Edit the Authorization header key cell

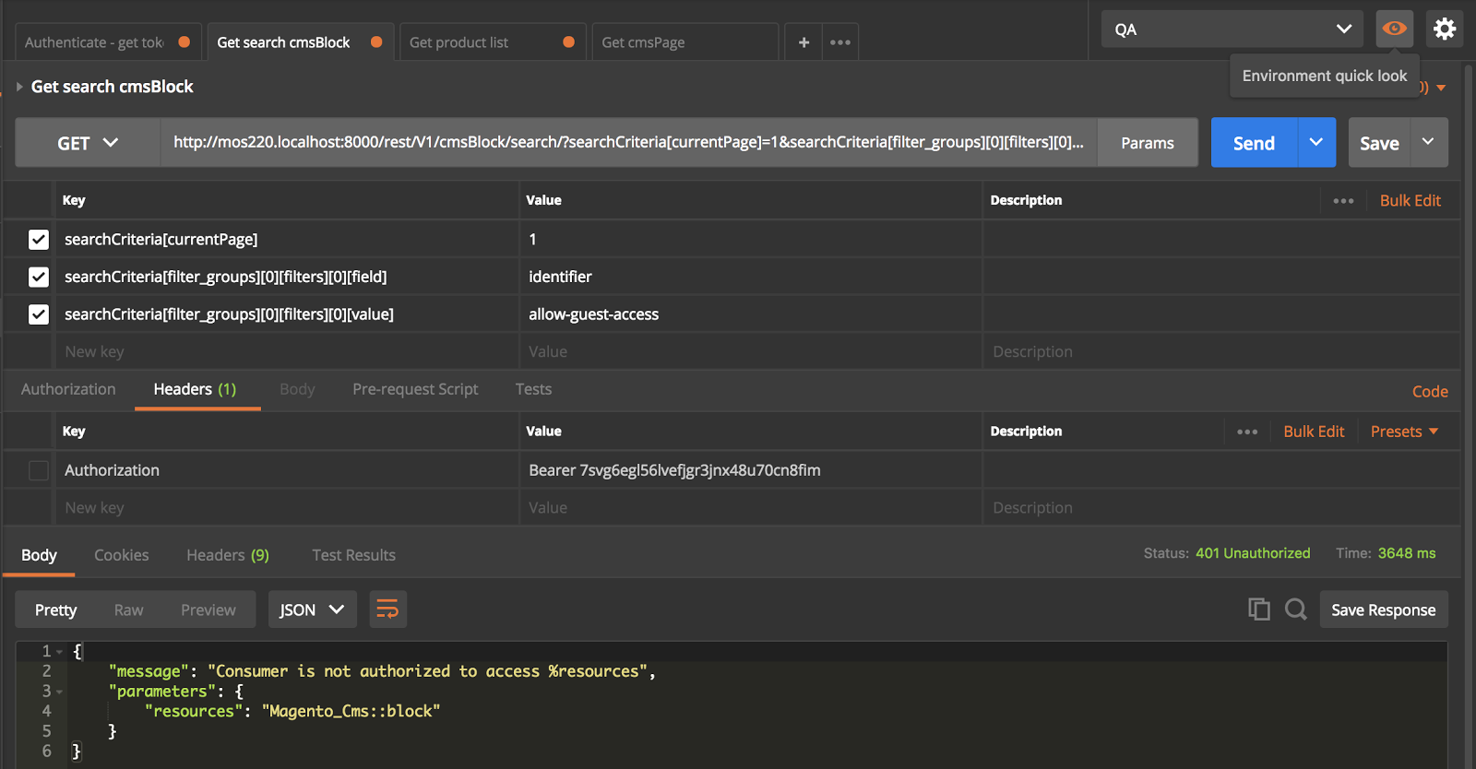click(286, 470)
